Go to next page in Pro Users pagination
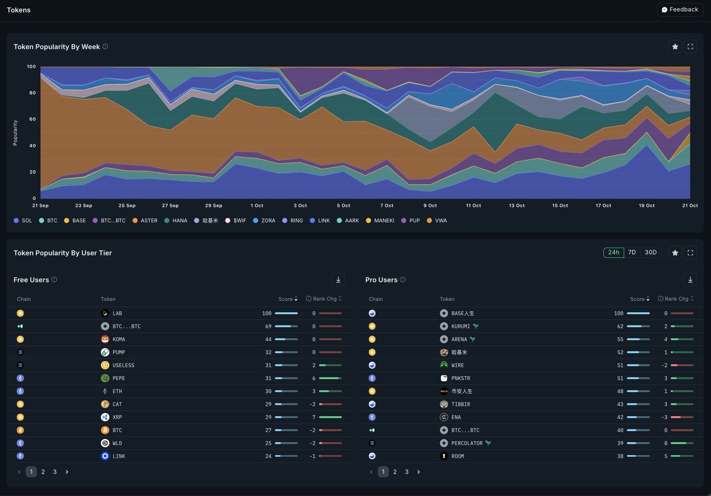Screen dimensions: 711x496 pos(418,472)
